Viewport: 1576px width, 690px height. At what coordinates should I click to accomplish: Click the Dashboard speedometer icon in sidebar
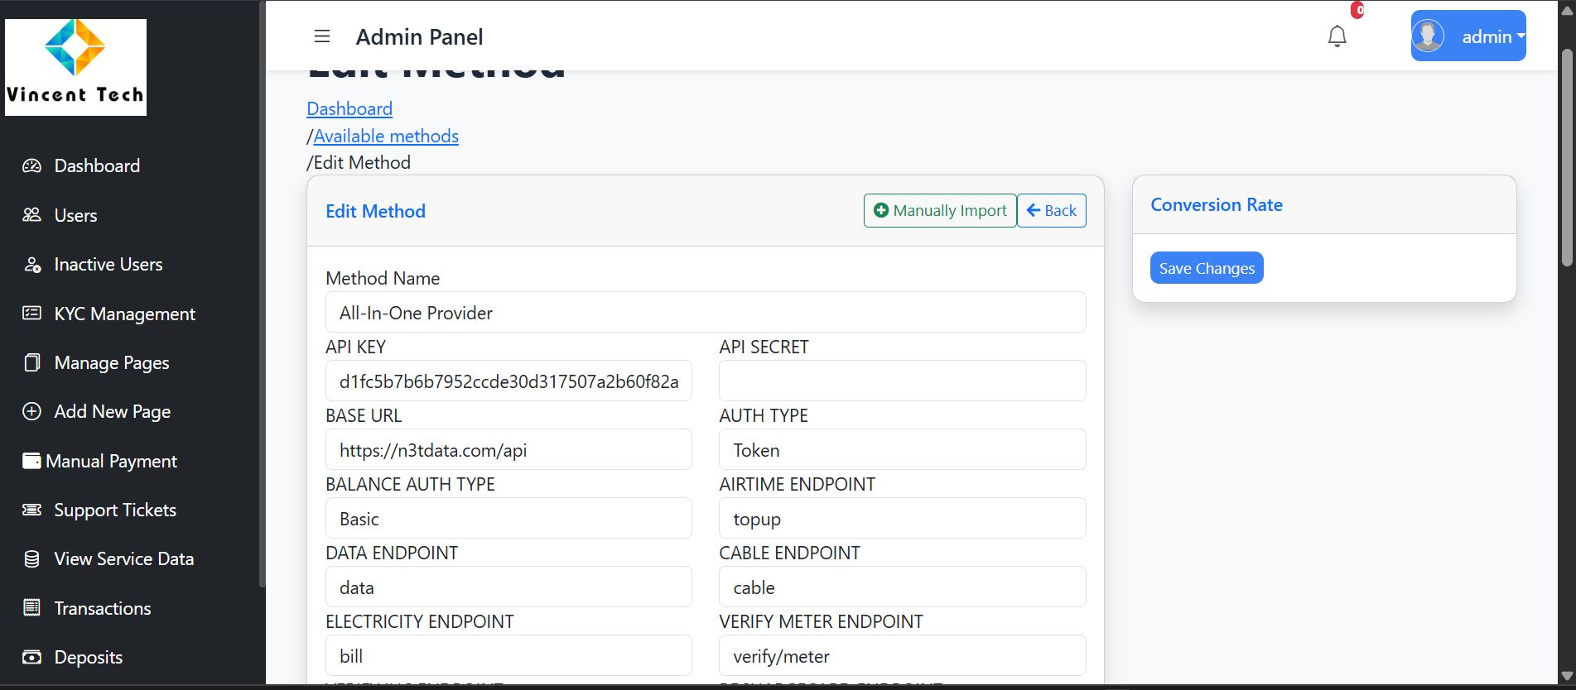[31, 165]
